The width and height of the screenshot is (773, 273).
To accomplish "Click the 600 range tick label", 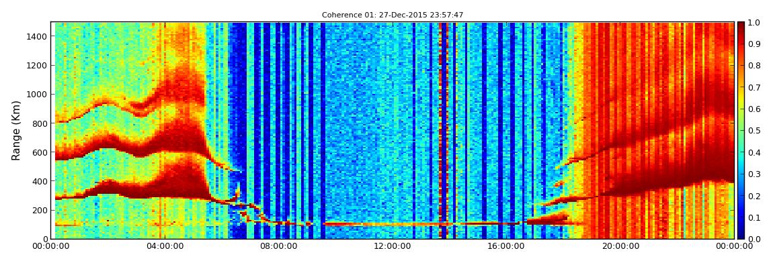I will [x=40, y=152].
